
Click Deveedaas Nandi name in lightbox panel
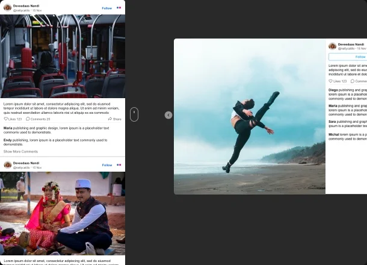coord(351,45)
